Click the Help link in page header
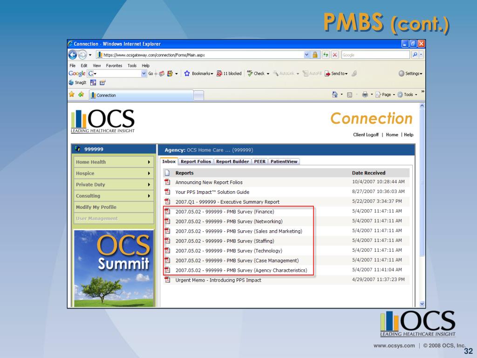 [x=409, y=135]
